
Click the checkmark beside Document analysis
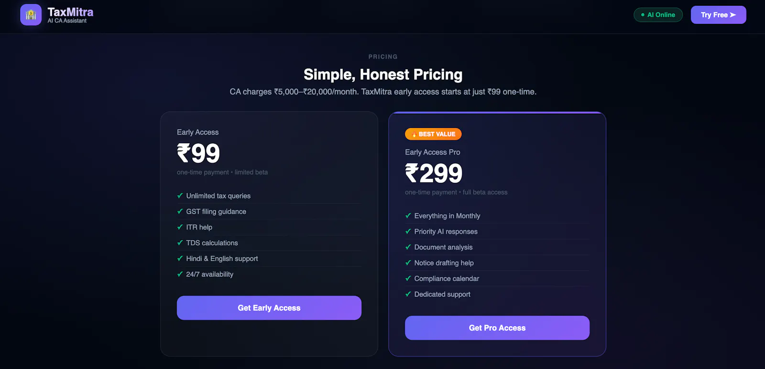tap(408, 247)
